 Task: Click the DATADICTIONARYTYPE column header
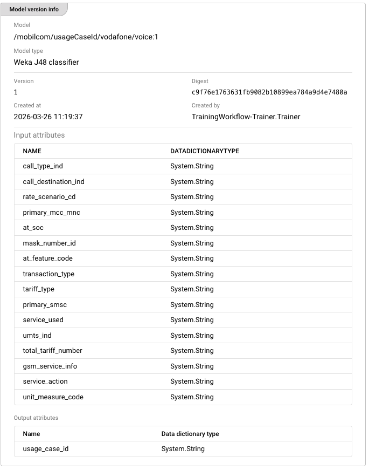tap(205, 151)
